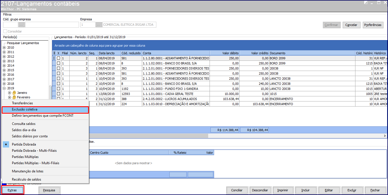
Task: Expand the 2016 year node
Action: 4,75
